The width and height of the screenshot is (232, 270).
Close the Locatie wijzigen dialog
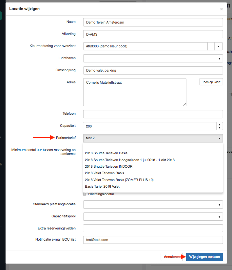[x=221, y=9]
